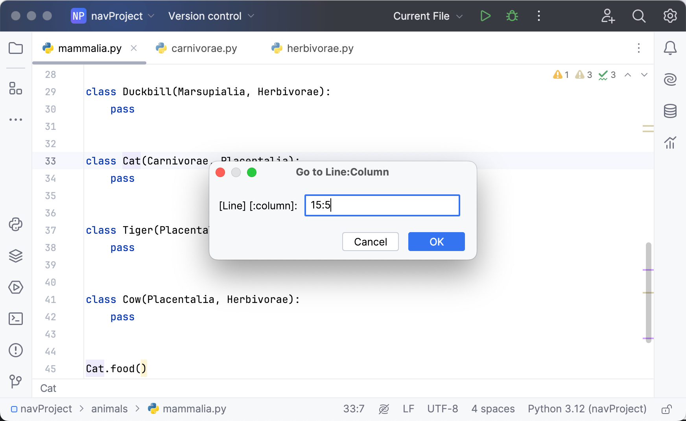
Task: Open the Structure tool window icon
Action: click(x=16, y=88)
